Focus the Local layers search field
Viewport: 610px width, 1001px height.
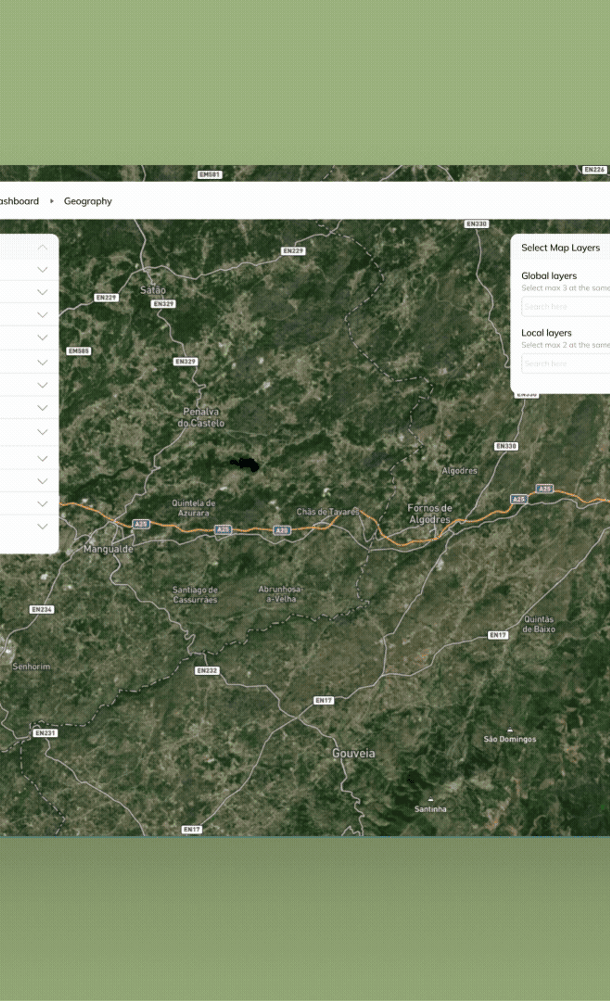click(565, 363)
